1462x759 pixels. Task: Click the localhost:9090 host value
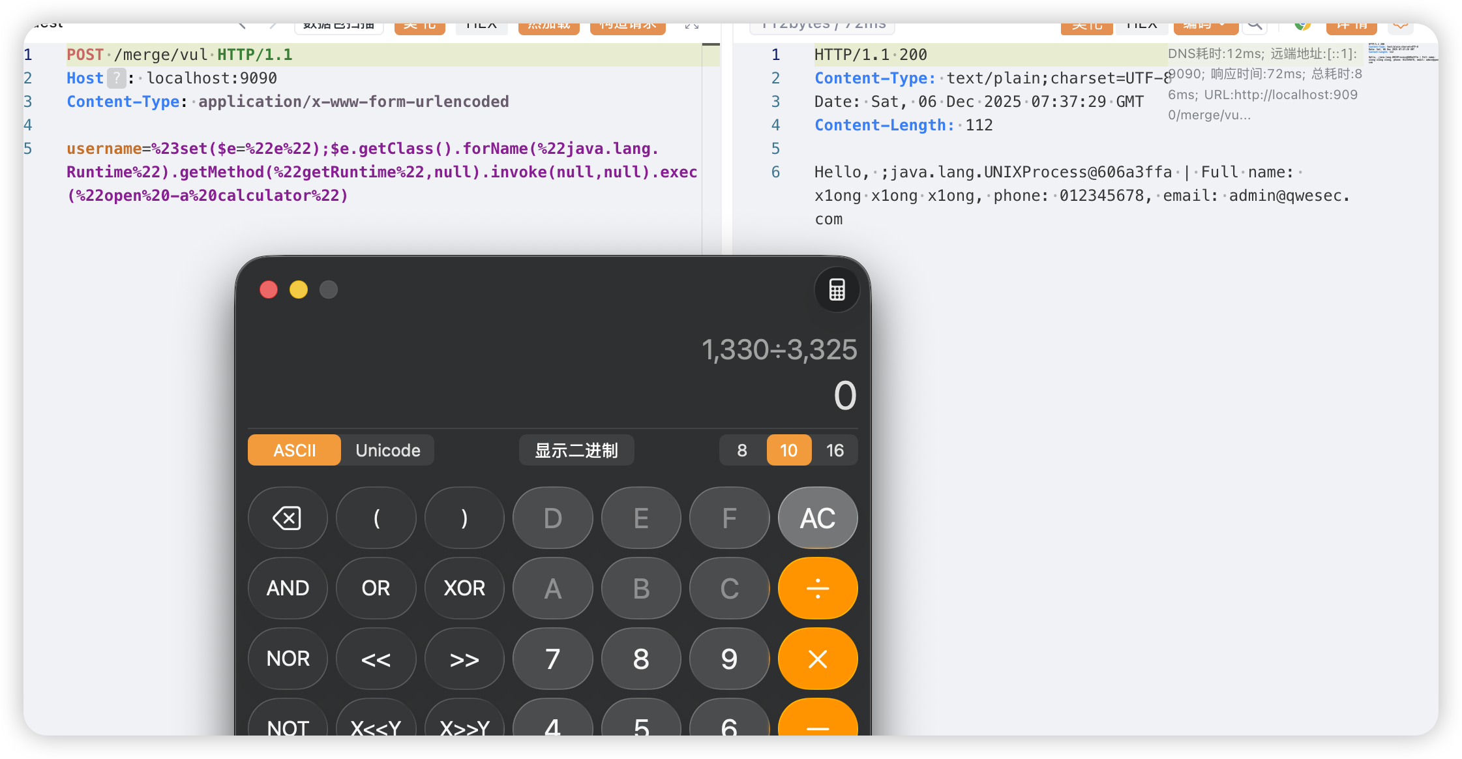pos(212,78)
